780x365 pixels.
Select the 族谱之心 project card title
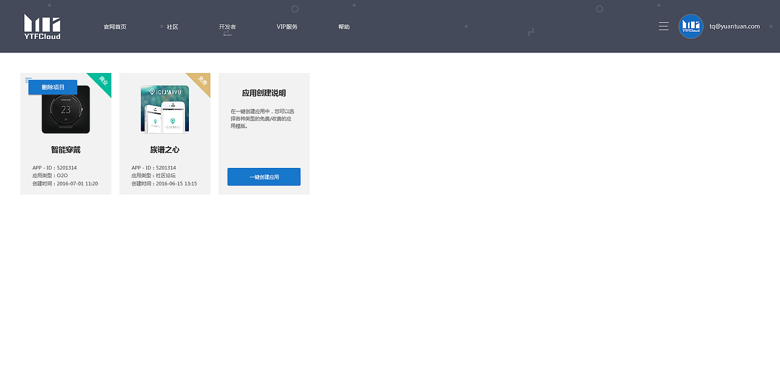[165, 150]
